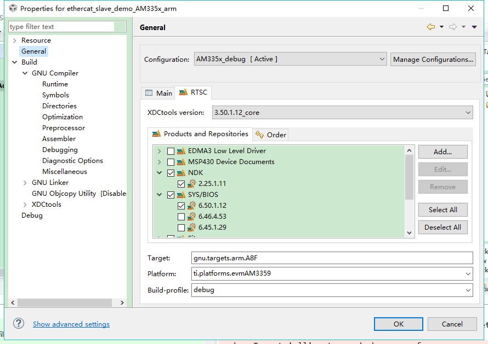Open Show advanced settings link

click(71, 324)
